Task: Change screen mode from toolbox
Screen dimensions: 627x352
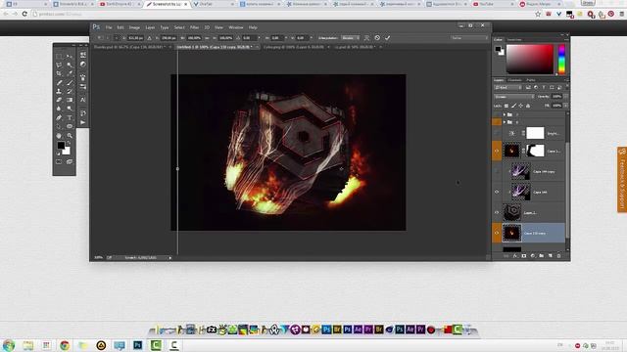Action: pyautogui.click(x=70, y=161)
